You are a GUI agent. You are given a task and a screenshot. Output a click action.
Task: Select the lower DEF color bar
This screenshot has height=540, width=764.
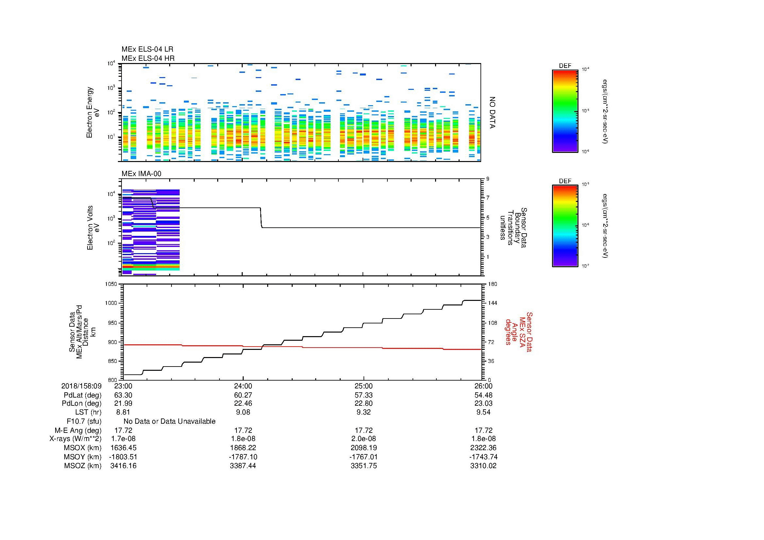click(x=565, y=226)
